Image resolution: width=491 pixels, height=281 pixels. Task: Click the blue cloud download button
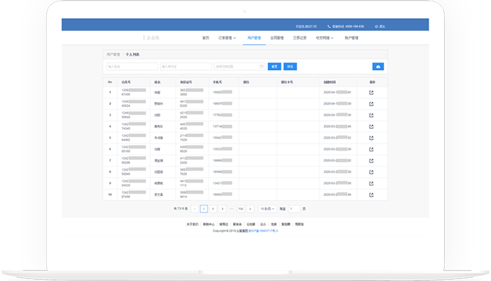tap(378, 66)
